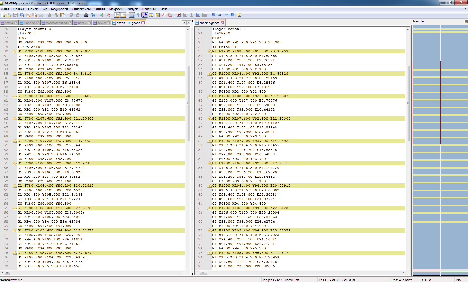This screenshot has height=283, width=468.
Task: Click the Print icon in toolbar
Action: point(41,15)
